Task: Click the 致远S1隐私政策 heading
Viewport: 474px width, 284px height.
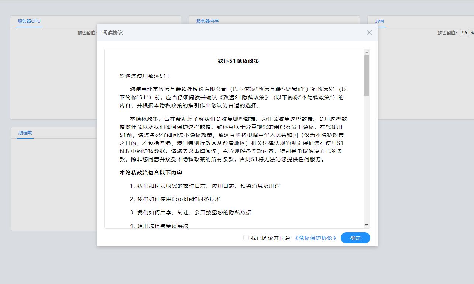Action: coord(238,61)
